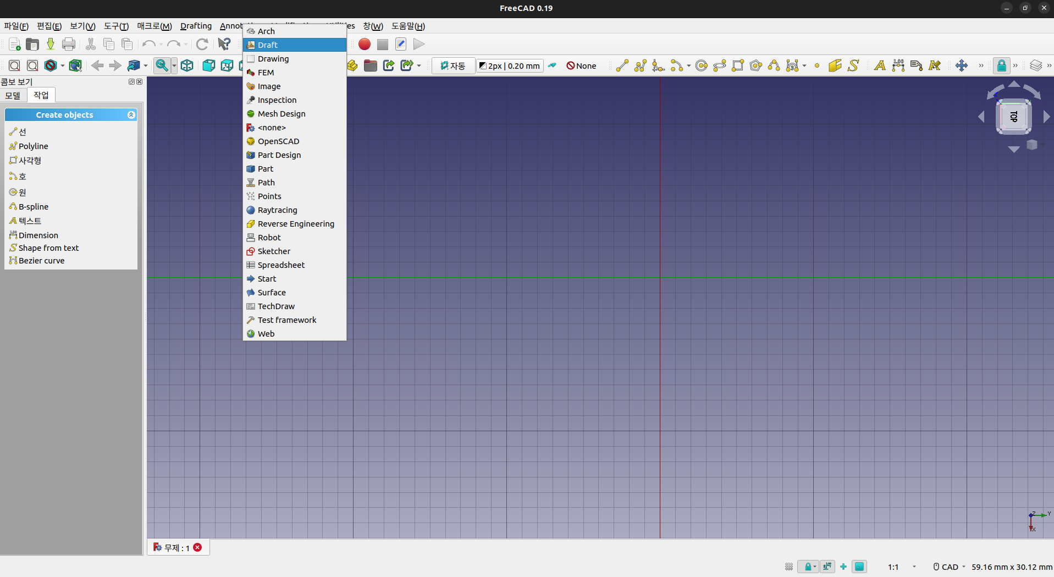Select the Draft Text A tool icon
Image resolution: width=1054 pixels, height=577 pixels.
click(880, 66)
